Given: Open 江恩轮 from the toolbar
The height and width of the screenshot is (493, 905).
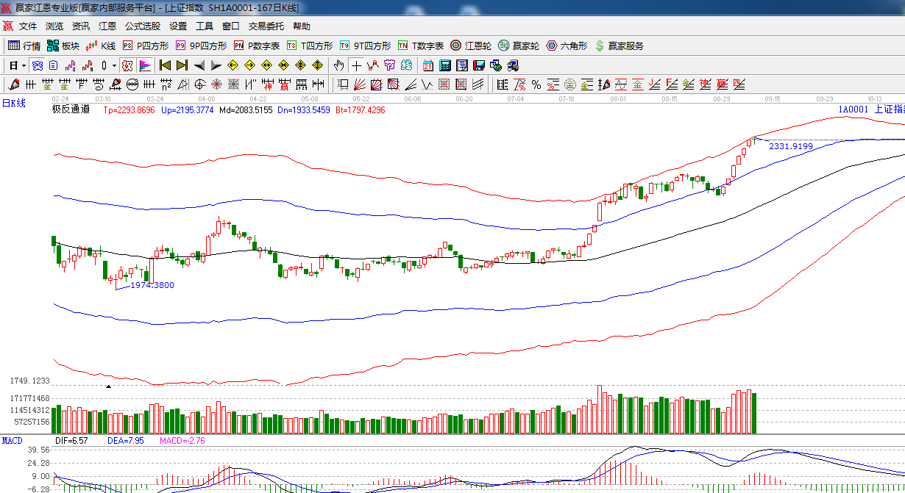Looking at the screenshot, I should (x=471, y=46).
